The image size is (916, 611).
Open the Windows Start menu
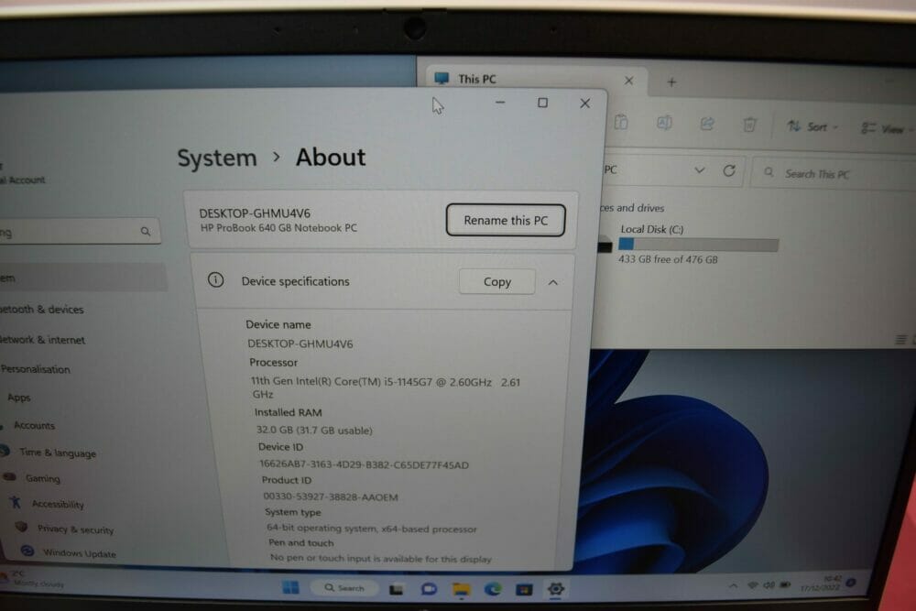[x=290, y=587]
